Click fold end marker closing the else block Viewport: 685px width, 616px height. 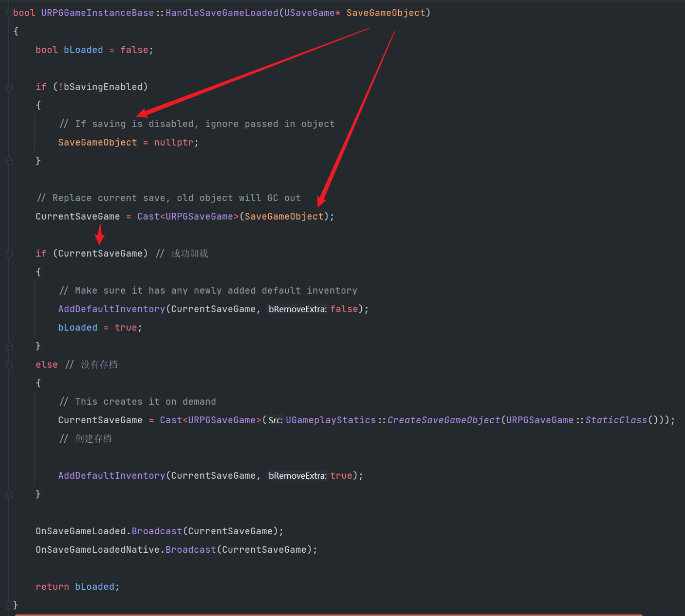coord(9,494)
